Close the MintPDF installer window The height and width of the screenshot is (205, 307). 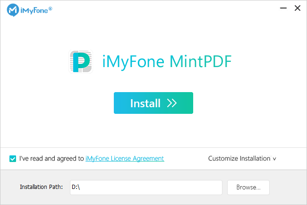(x=298, y=8)
